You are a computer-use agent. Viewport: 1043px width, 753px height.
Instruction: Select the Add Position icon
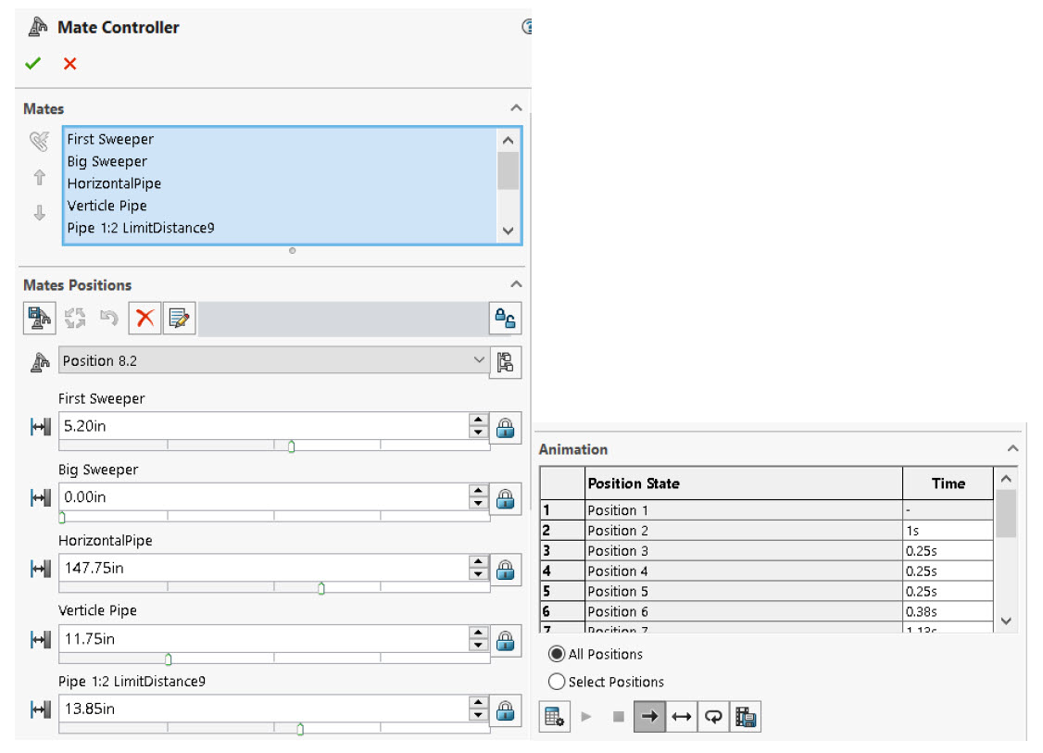(x=38, y=318)
